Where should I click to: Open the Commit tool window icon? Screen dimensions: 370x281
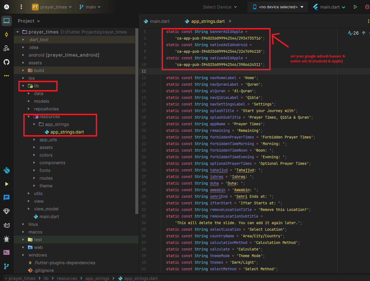point(7,35)
